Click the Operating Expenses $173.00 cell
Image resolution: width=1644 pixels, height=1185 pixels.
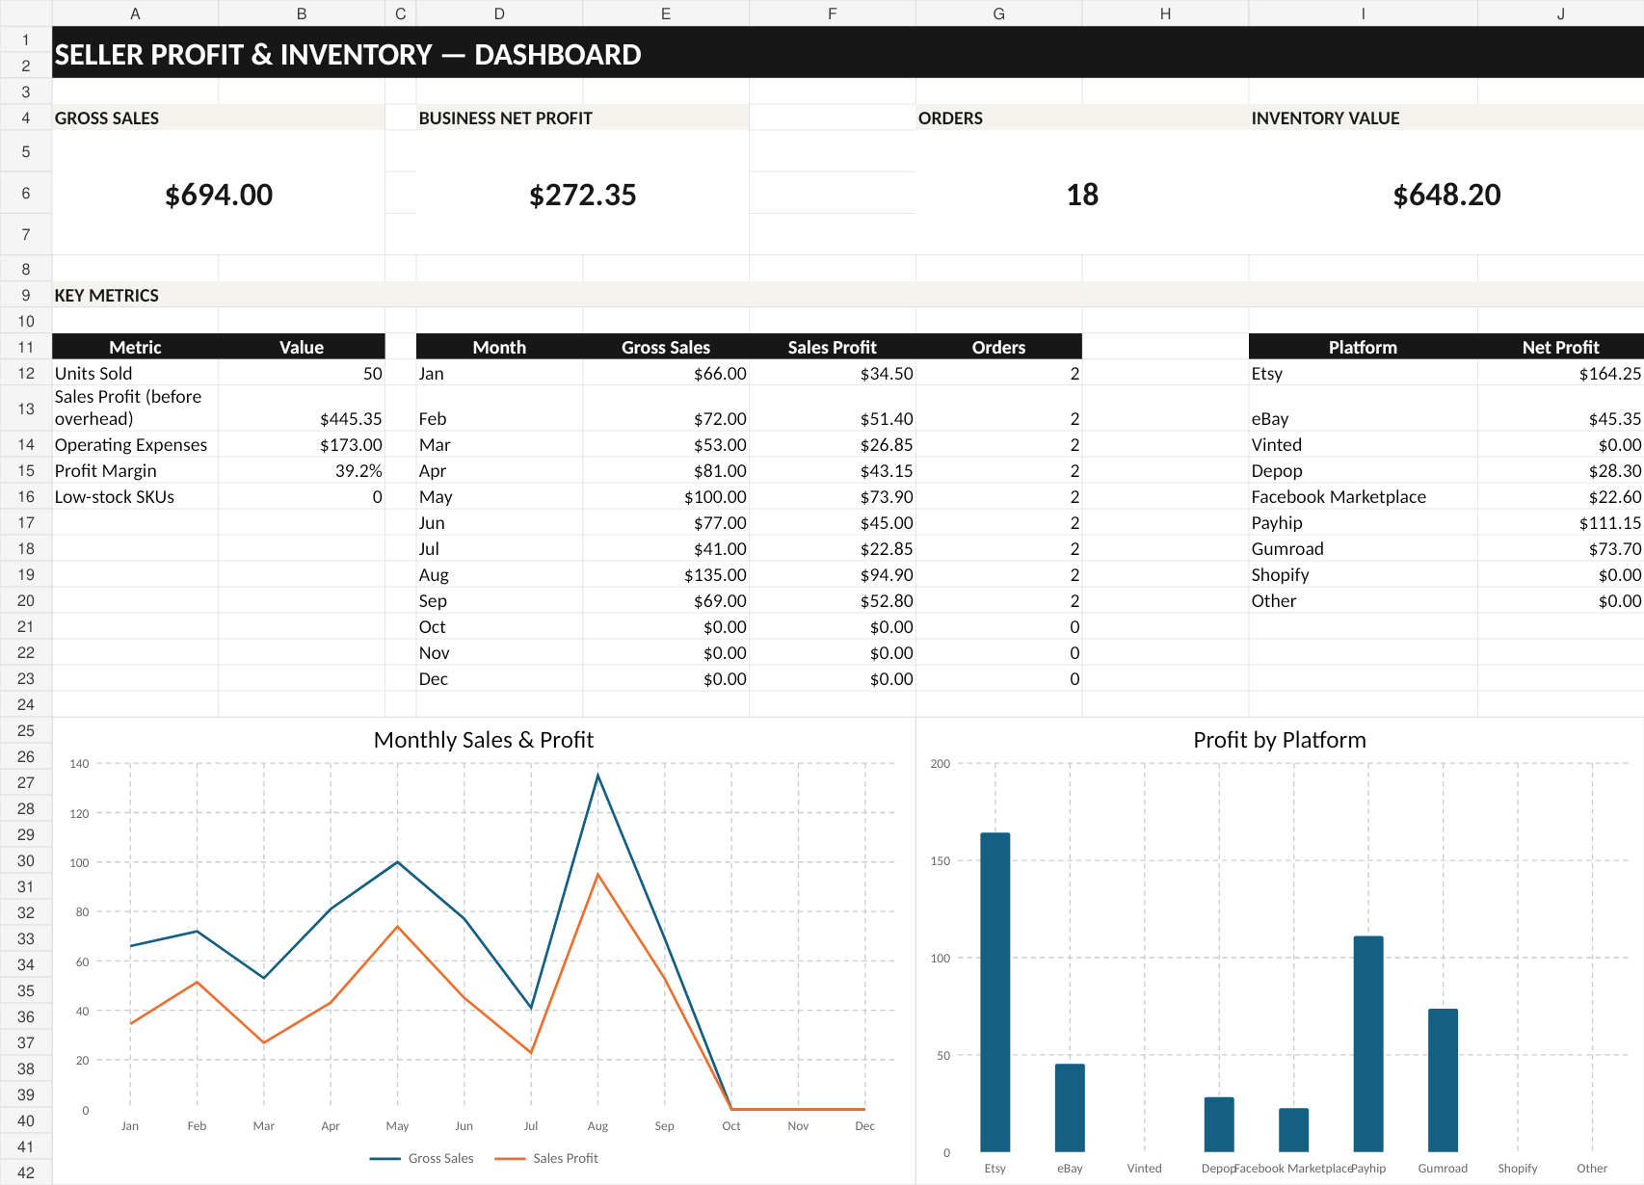pyautogui.click(x=302, y=444)
